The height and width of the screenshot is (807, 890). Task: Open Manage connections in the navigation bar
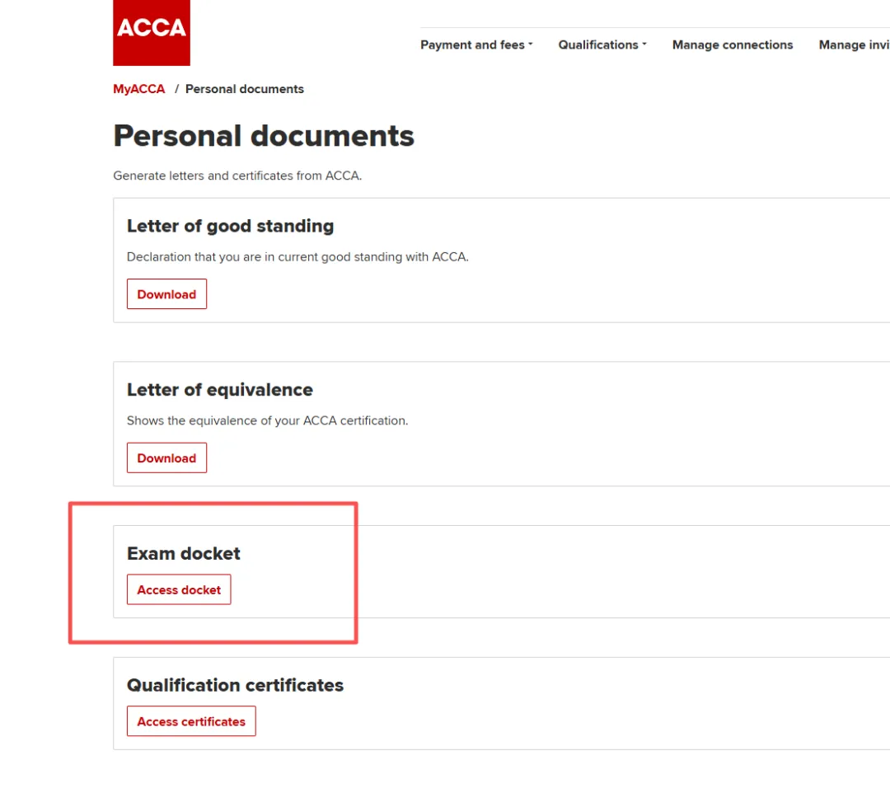[x=733, y=45]
